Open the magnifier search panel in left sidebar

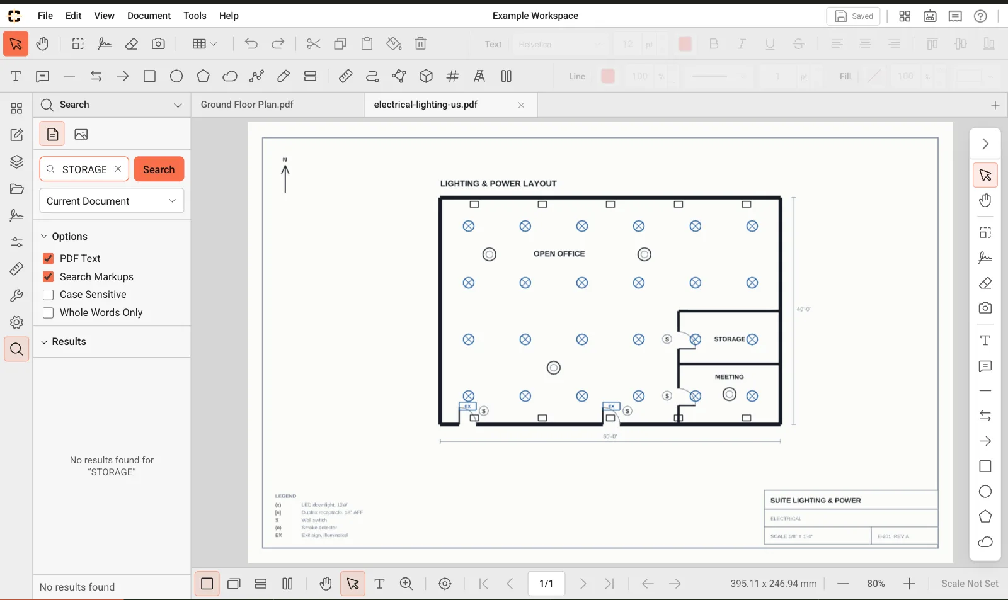tap(16, 349)
